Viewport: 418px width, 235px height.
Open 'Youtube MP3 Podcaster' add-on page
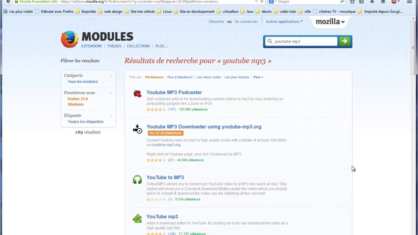point(174,92)
